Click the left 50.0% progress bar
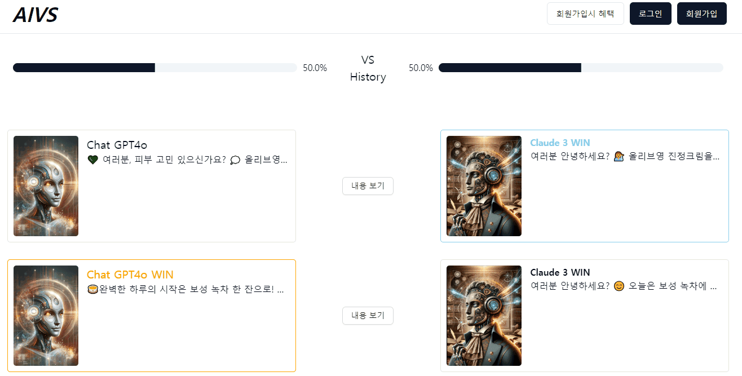 tap(154, 68)
